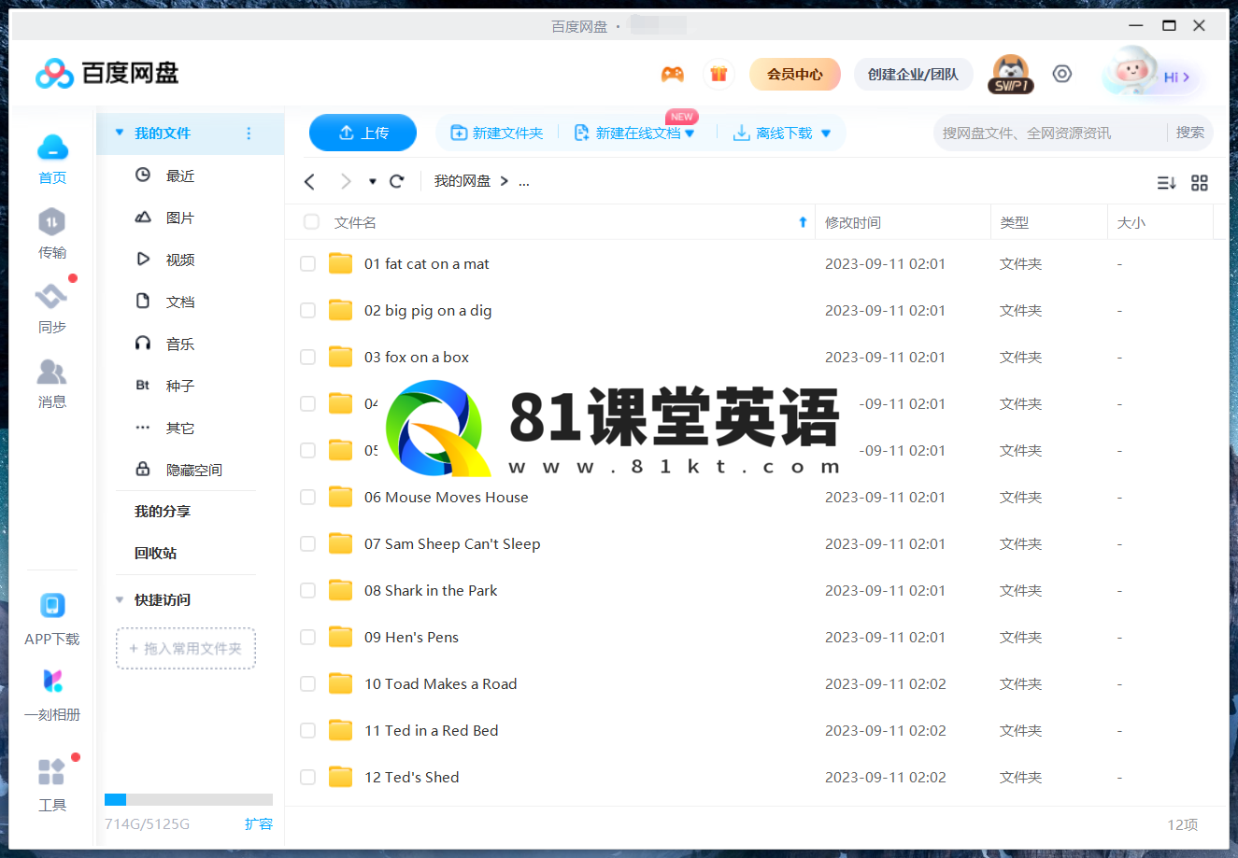Image resolution: width=1238 pixels, height=858 pixels.
Task: Open the 消息 messages icon
Action: [x=52, y=372]
